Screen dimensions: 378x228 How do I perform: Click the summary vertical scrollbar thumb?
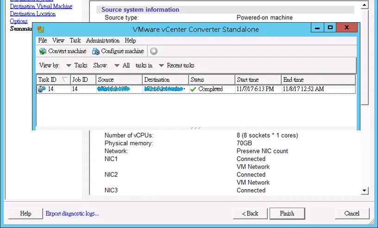point(365,57)
